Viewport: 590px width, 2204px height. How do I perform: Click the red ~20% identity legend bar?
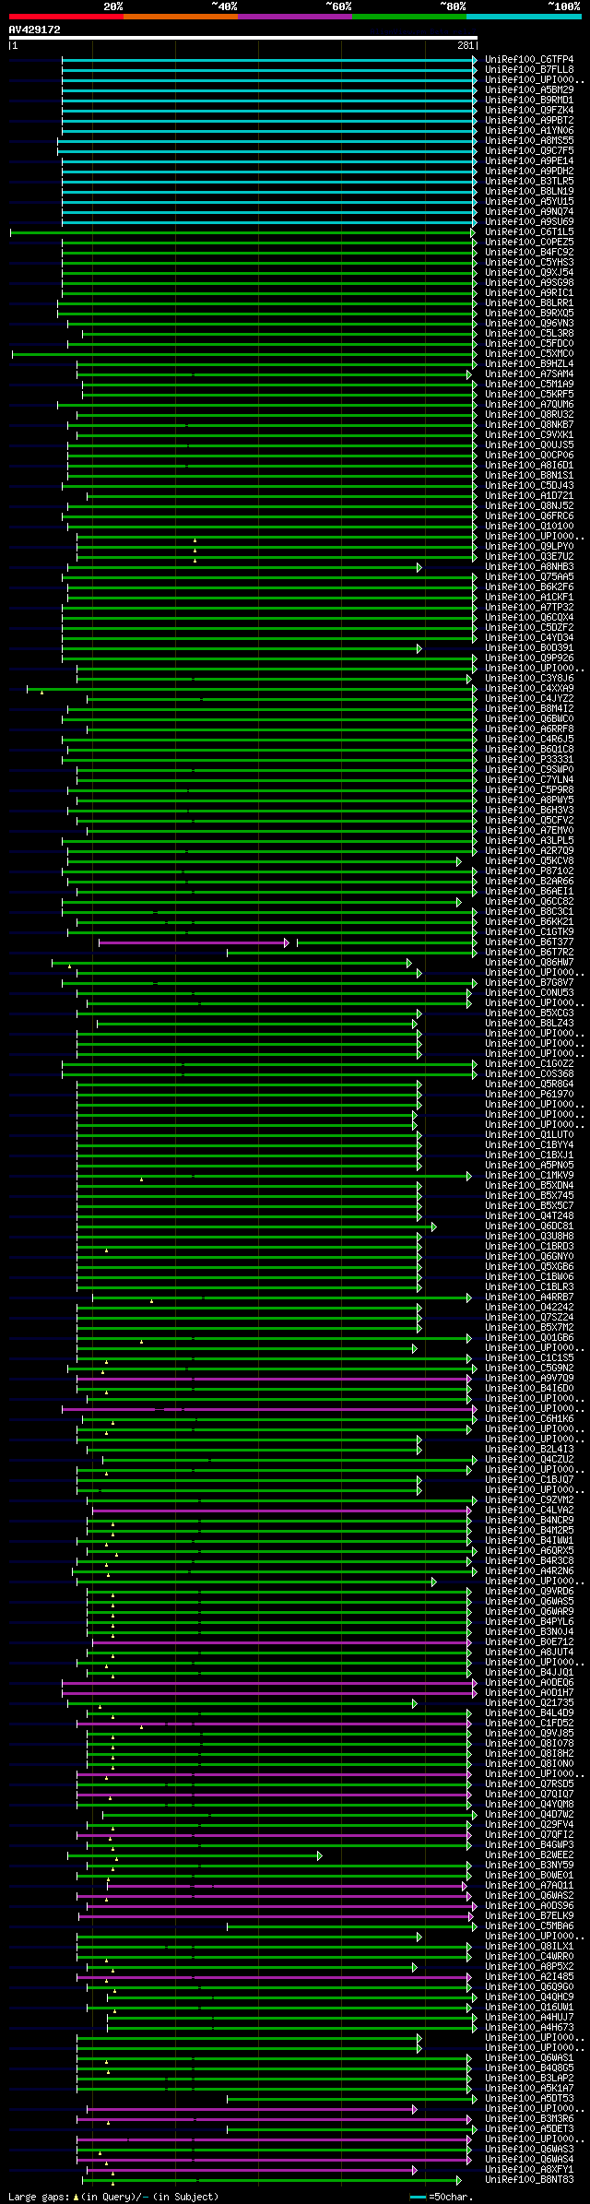pyautogui.click(x=66, y=17)
